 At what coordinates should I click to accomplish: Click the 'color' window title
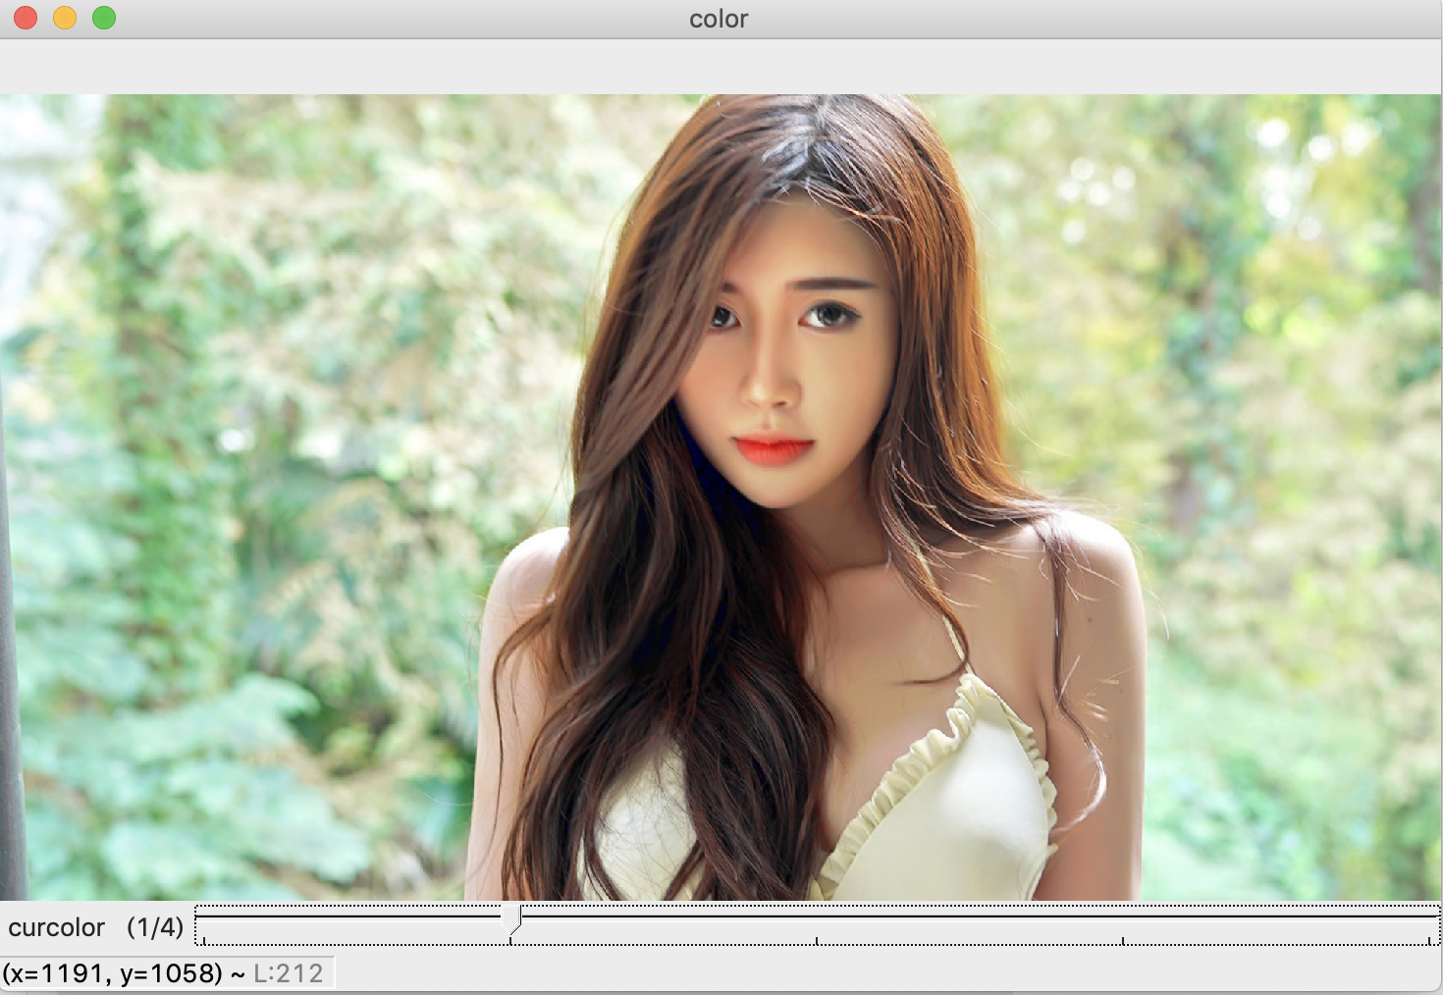(x=719, y=19)
